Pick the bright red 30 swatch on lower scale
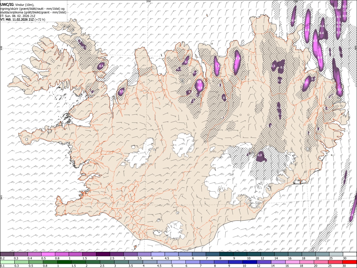The height and width of the screenshot is (268, 357). coord(349,262)
